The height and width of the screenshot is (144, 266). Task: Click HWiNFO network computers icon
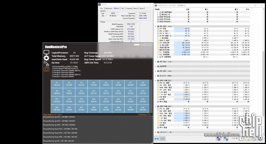coord(226,139)
